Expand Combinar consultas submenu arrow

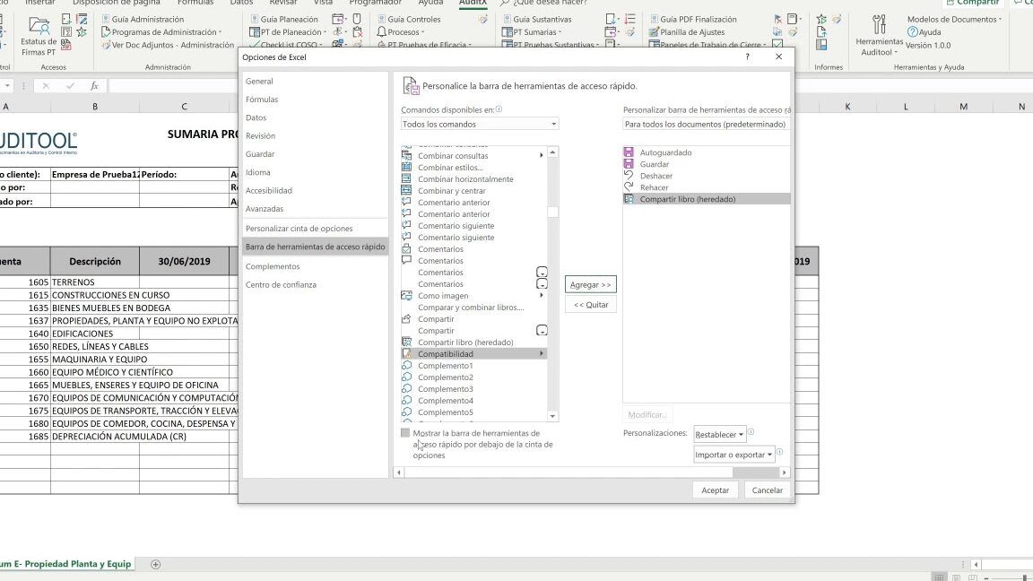(541, 155)
